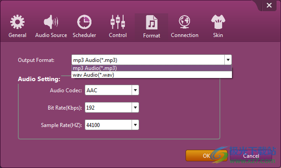Switch to the Connection tab label
The image size is (281, 168).
[185, 35]
